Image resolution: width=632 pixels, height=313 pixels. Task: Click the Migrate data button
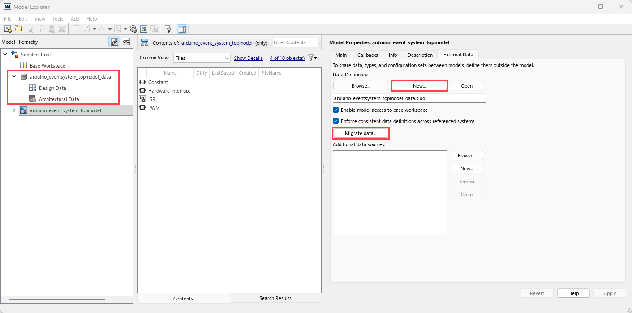click(361, 133)
